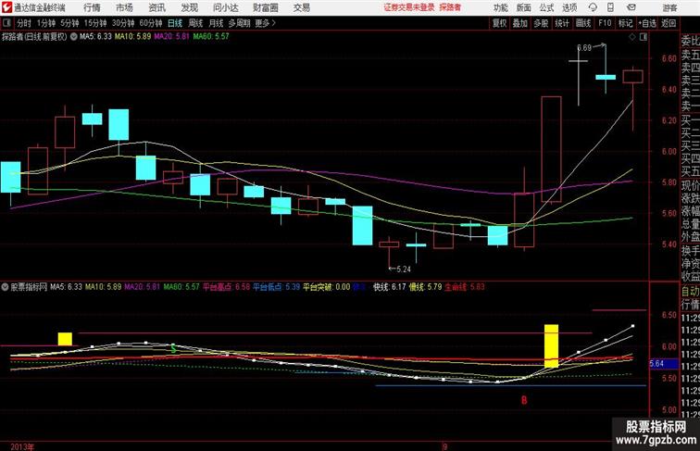Image resolution: width=700 pixels, height=451 pixels.
Task: Click the 慢线: 5.79 indicator value
Action: point(425,287)
